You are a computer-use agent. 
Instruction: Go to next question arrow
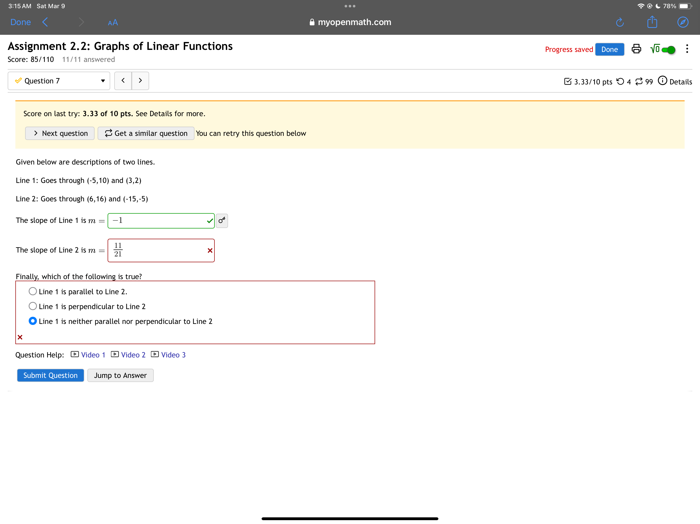pyautogui.click(x=140, y=81)
